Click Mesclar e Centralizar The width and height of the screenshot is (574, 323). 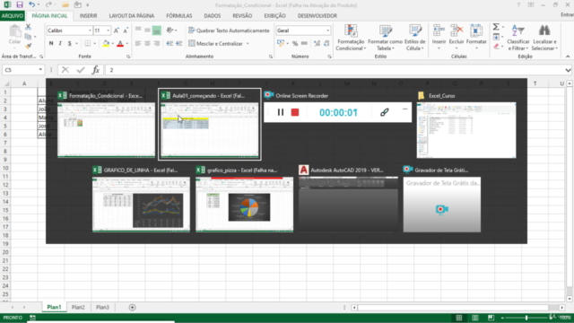click(x=216, y=44)
